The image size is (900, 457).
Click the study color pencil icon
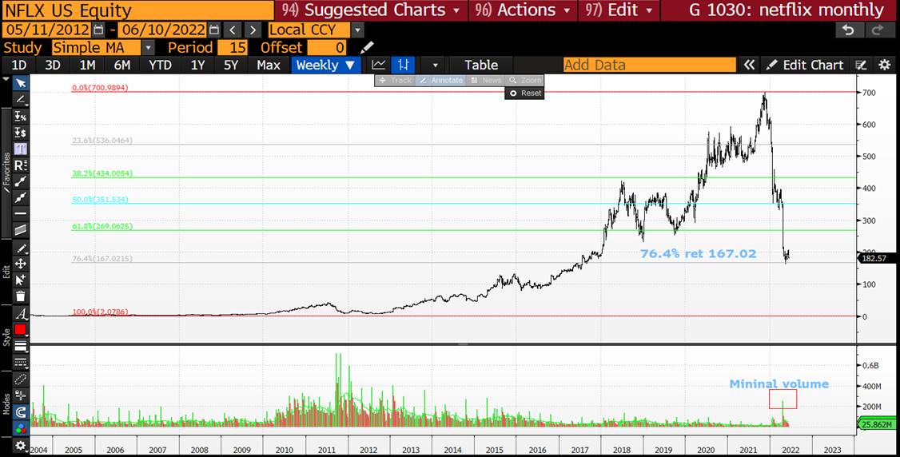366,47
